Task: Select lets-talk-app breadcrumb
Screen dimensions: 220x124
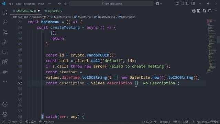Action: 21,17
